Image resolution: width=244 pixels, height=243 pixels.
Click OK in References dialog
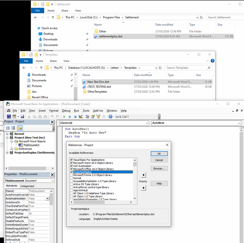(x=159, y=154)
